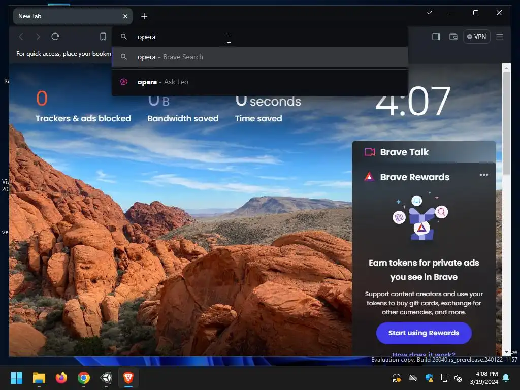Click the Brave Rewards triangle logo
The height and width of the screenshot is (390, 520).
pos(369,176)
